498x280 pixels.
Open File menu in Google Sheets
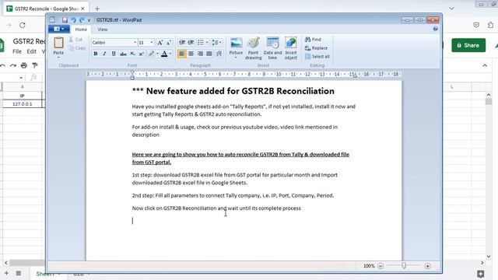pos(17,51)
